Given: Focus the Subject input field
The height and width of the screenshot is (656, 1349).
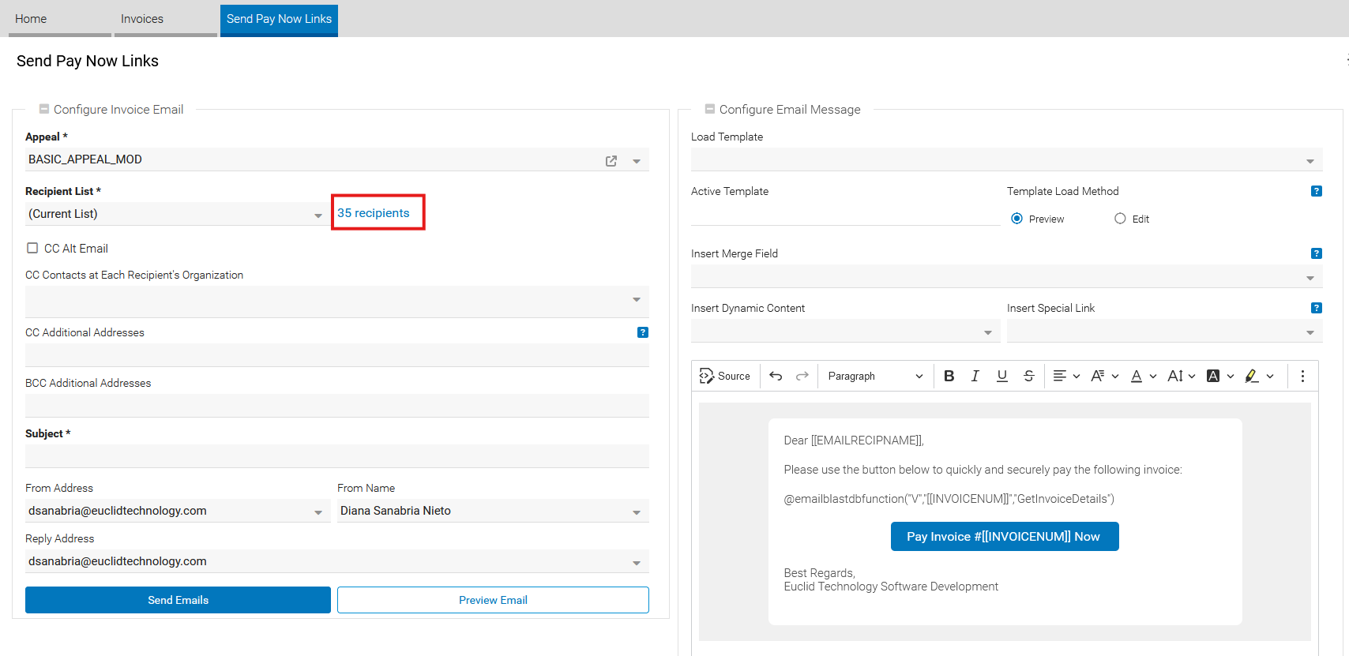Looking at the screenshot, I should pyautogui.click(x=337, y=456).
